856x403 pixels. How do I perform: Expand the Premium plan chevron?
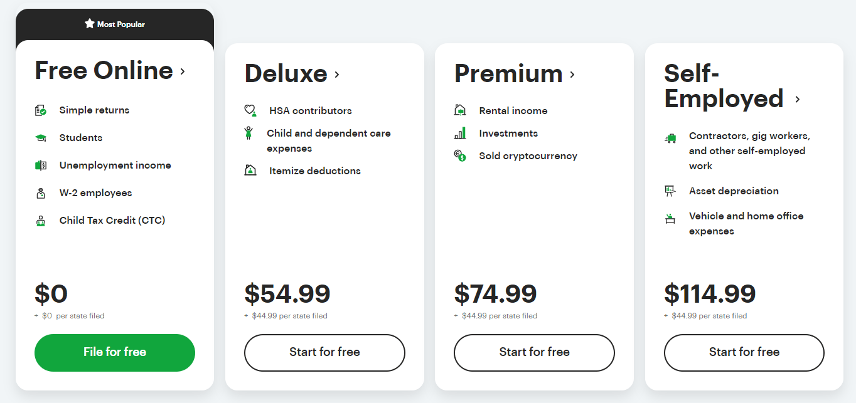pyautogui.click(x=572, y=75)
